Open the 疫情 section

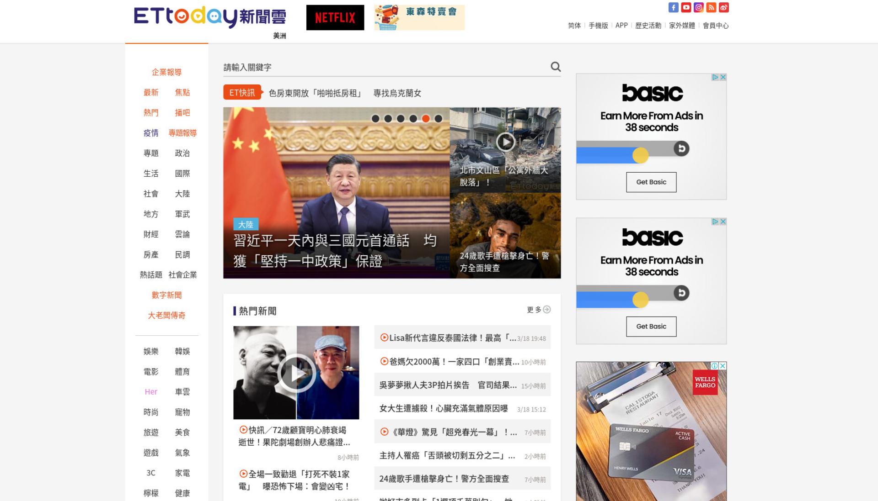coord(151,133)
